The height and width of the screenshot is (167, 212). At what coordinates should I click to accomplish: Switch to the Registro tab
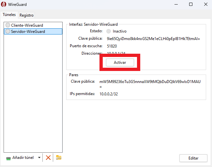[x=26, y=15]
